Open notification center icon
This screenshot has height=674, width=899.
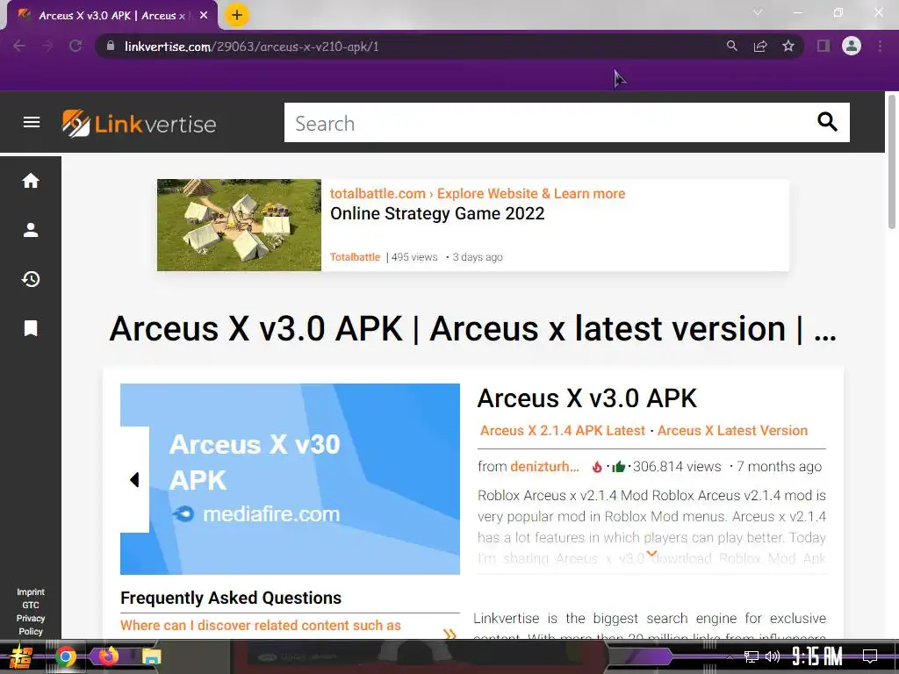tap(870, 656)
